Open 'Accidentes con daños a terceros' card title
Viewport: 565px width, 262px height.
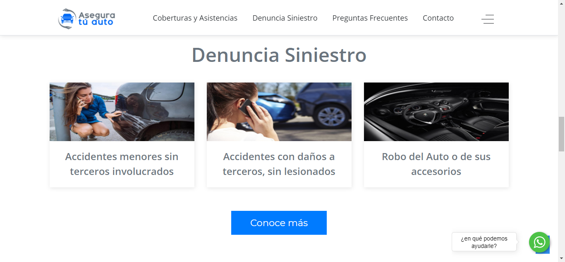pos(279,164)
